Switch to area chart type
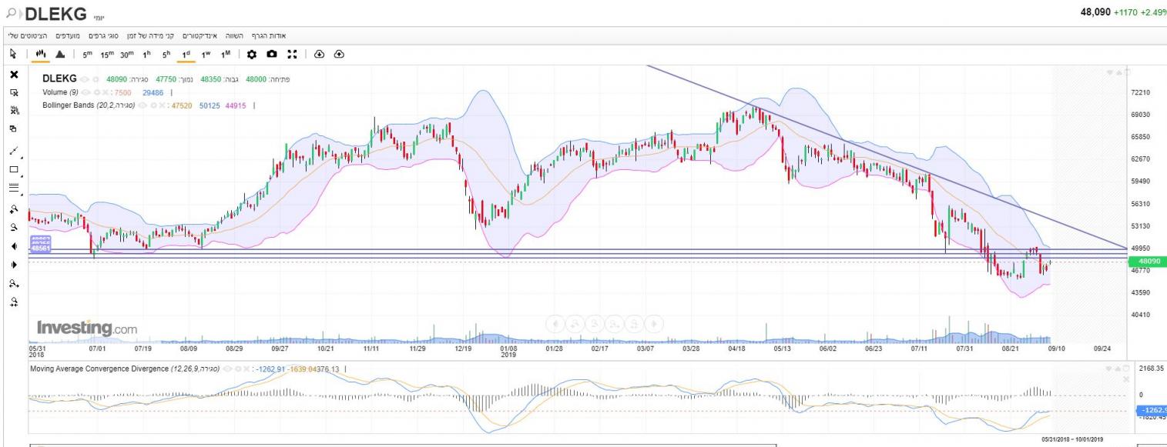 tap(61, 55)
